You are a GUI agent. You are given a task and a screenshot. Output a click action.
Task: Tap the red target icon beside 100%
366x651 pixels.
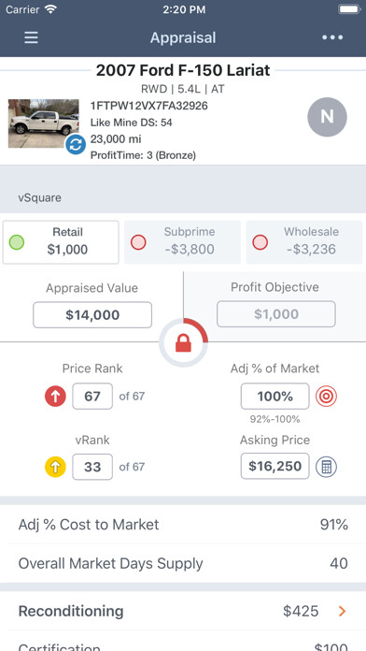(x=326, y=396)
